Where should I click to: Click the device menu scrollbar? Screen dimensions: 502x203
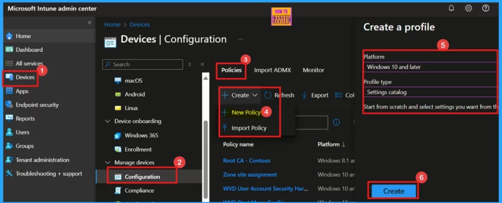pos(205,160)
